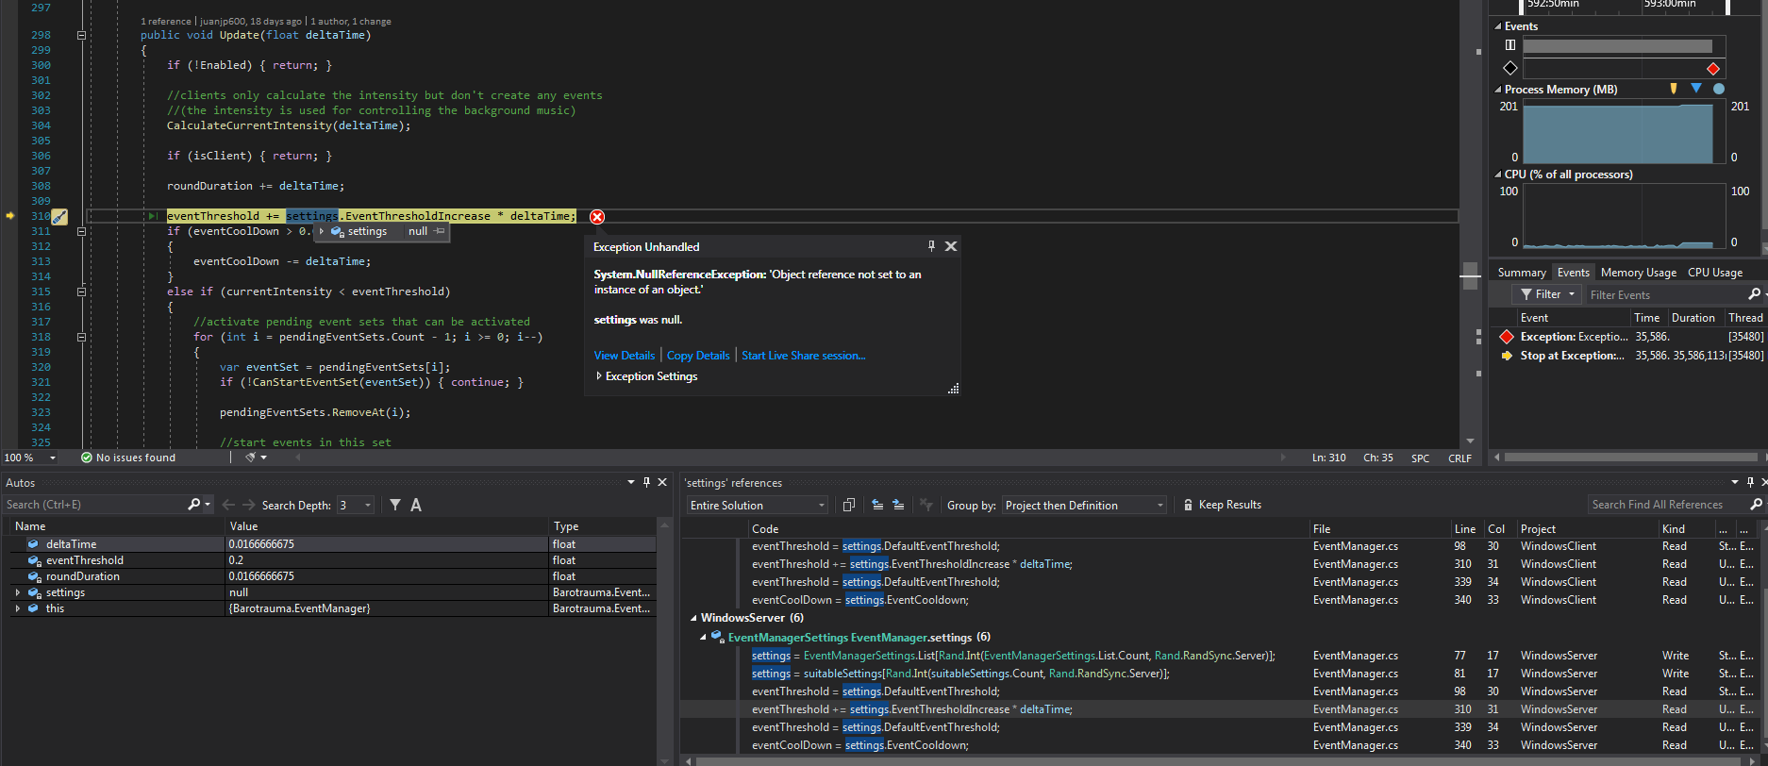Pin the Exception Unhandled popup

coord(931,246)
